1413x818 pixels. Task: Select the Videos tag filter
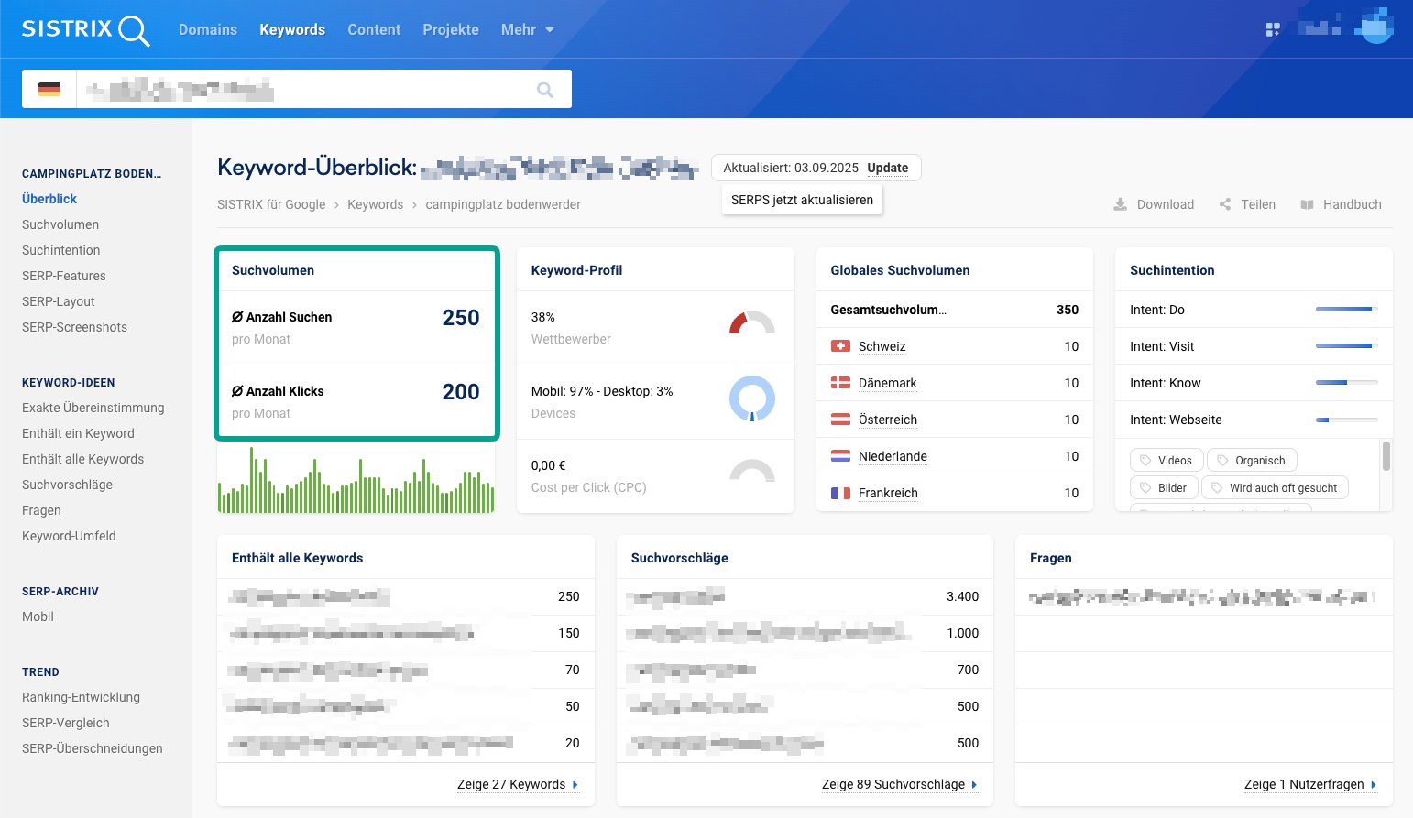coord(1165,461)
